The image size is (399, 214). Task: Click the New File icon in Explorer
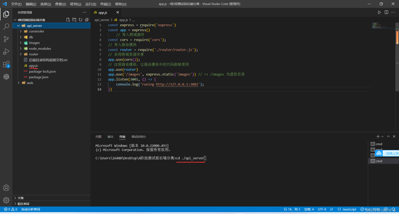click(68, 19)
